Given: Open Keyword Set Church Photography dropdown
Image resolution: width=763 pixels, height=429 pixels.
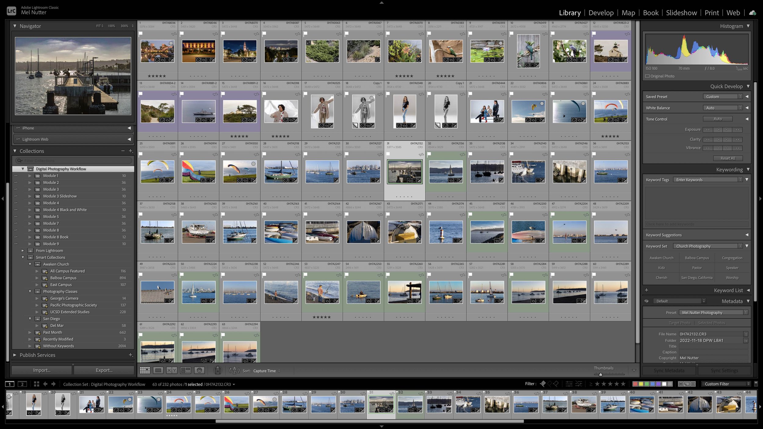Looking at the screenshot, I should (x=707, y=246).
